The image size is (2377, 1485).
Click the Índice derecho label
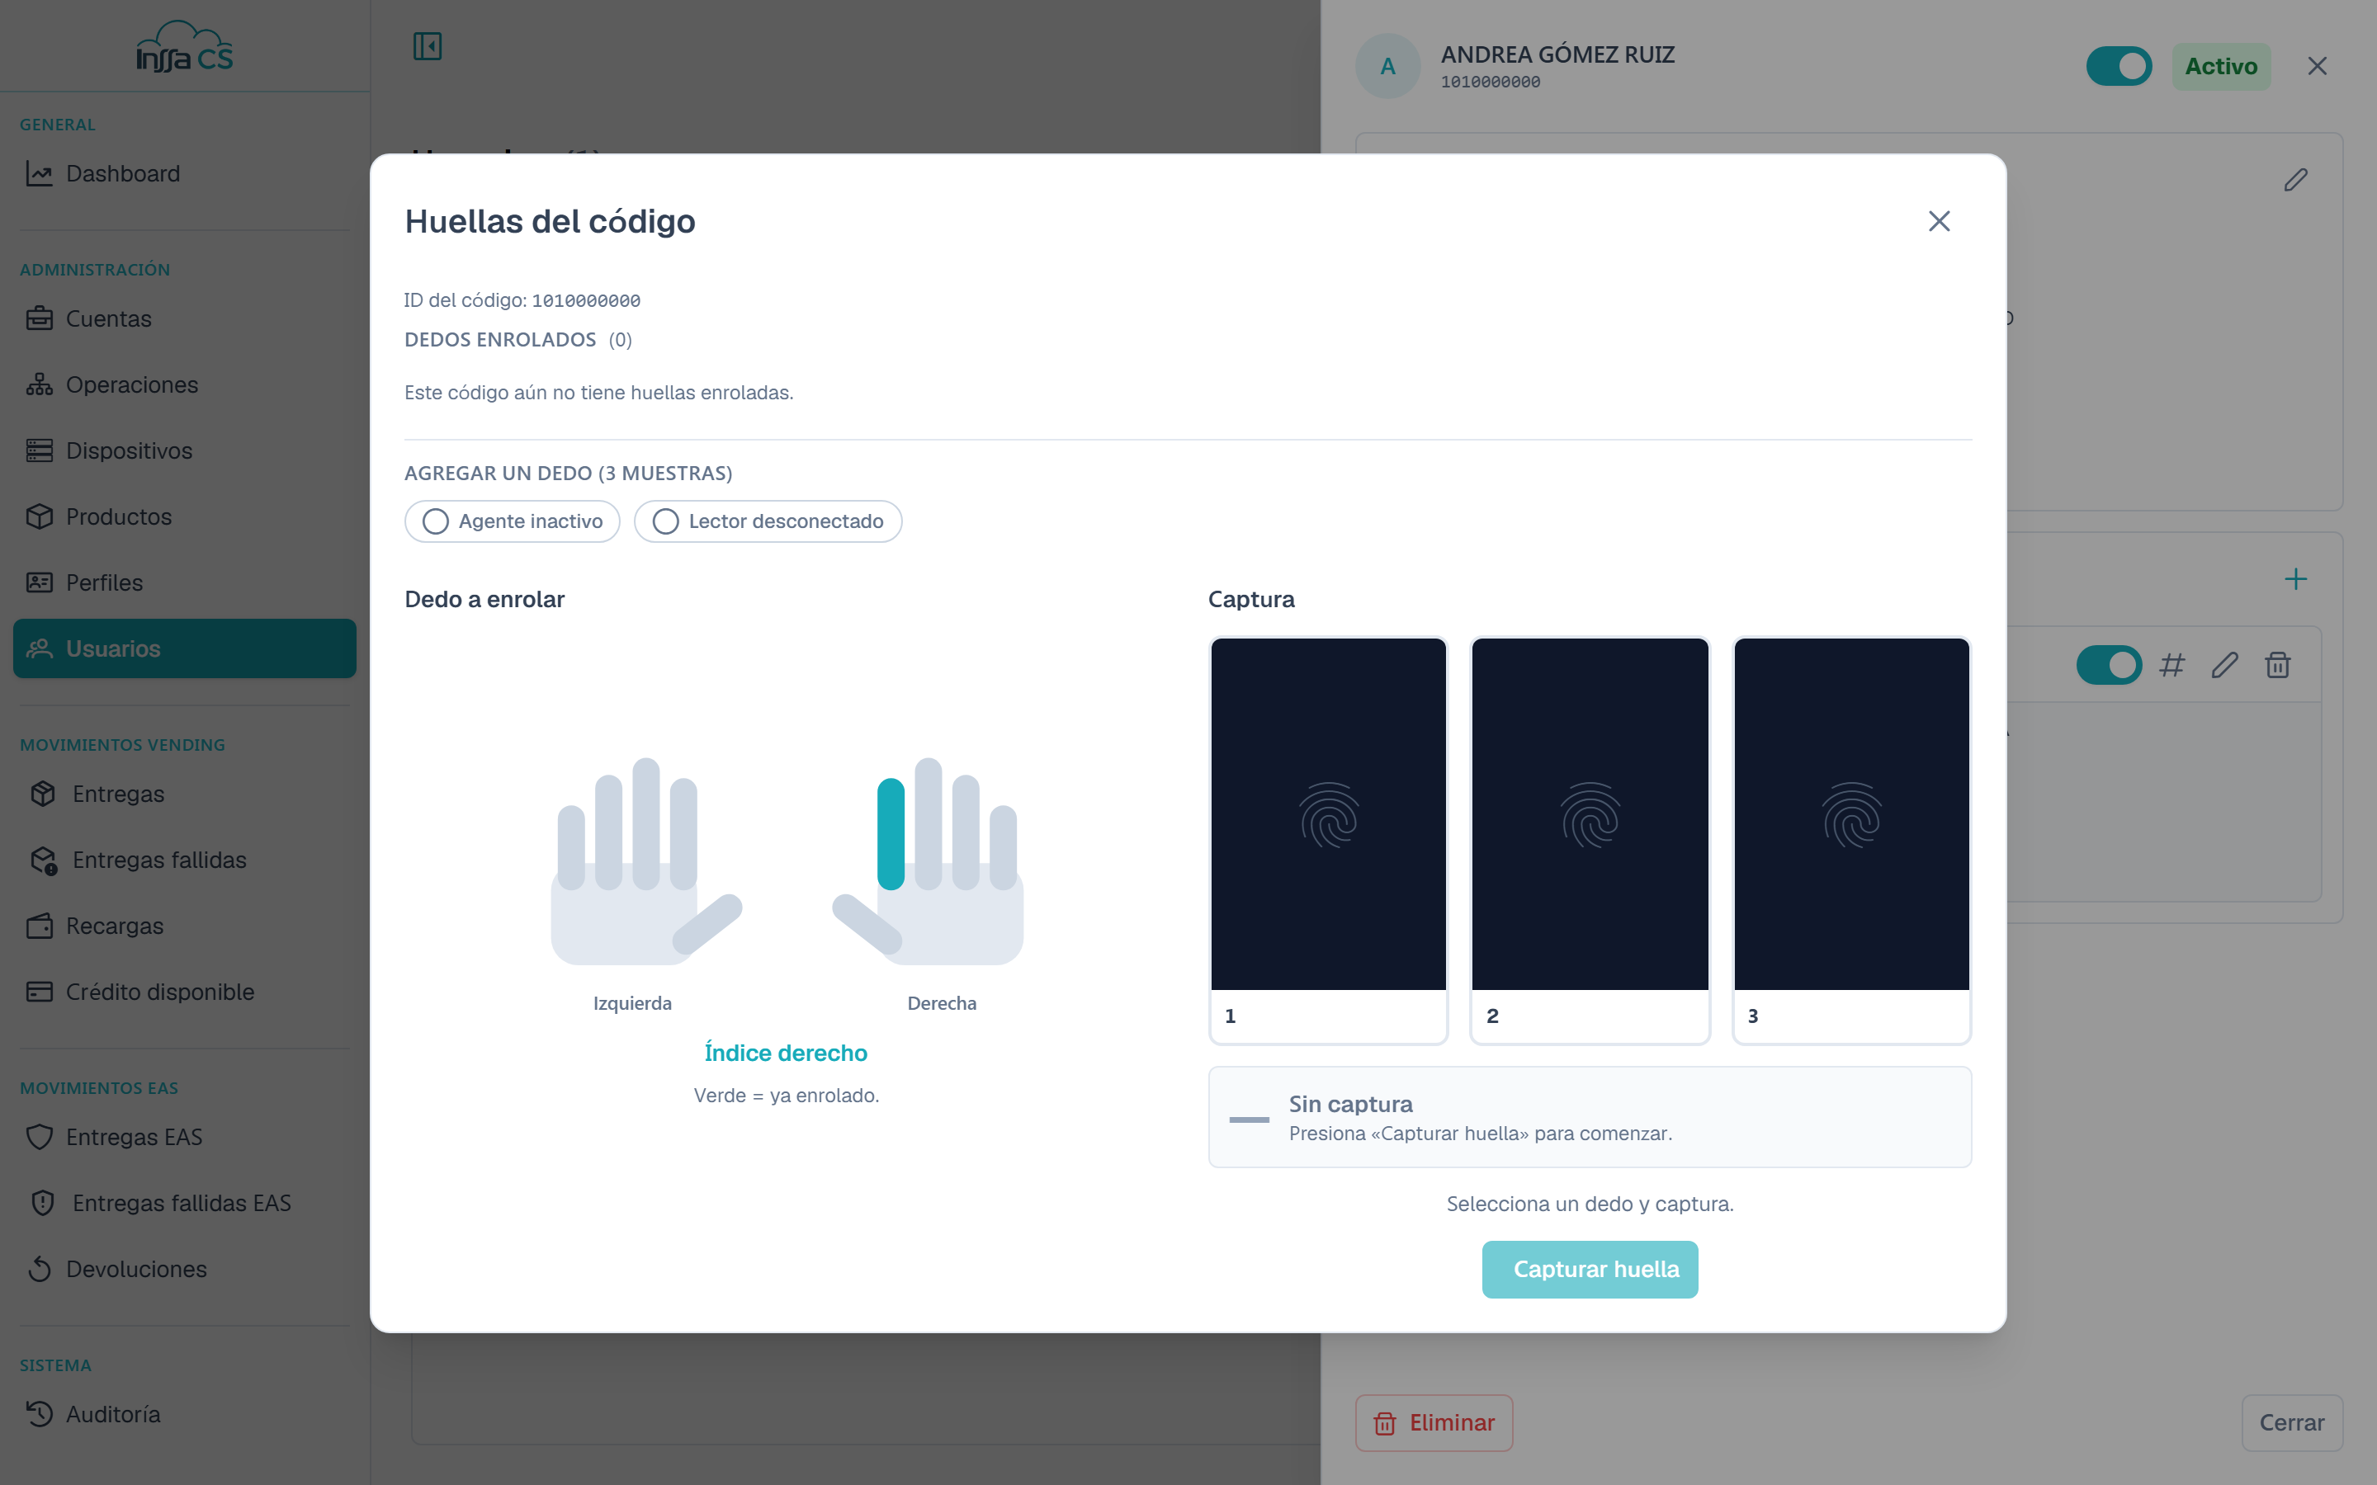coord(786,1053)
